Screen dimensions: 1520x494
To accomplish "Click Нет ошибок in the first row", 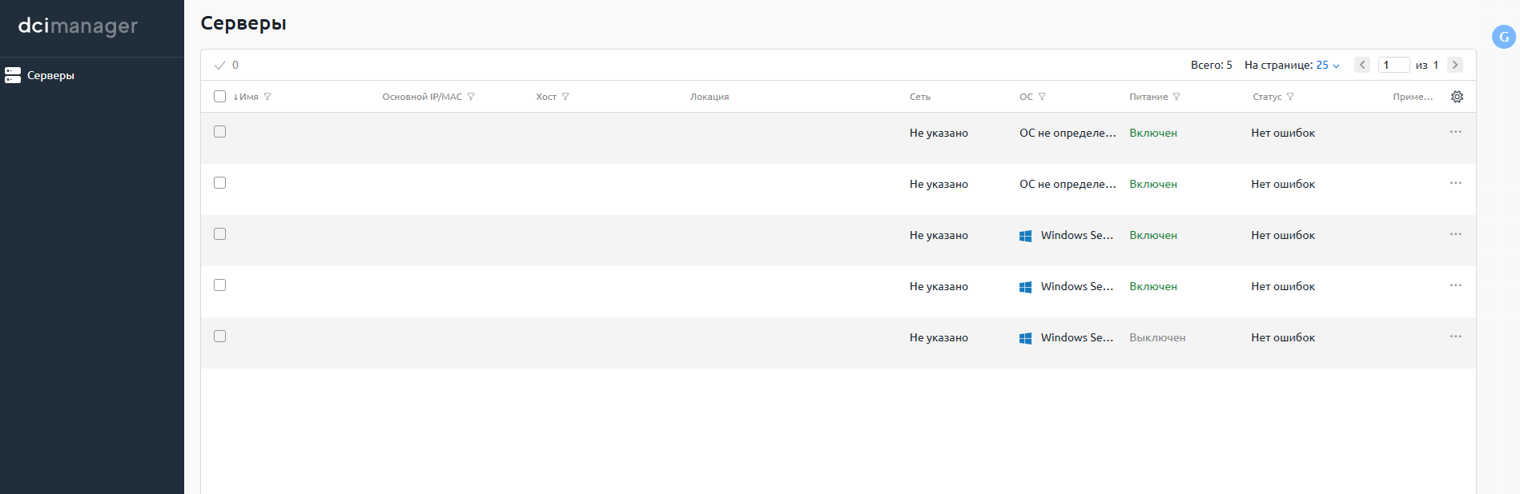I will pos(1283,133).
